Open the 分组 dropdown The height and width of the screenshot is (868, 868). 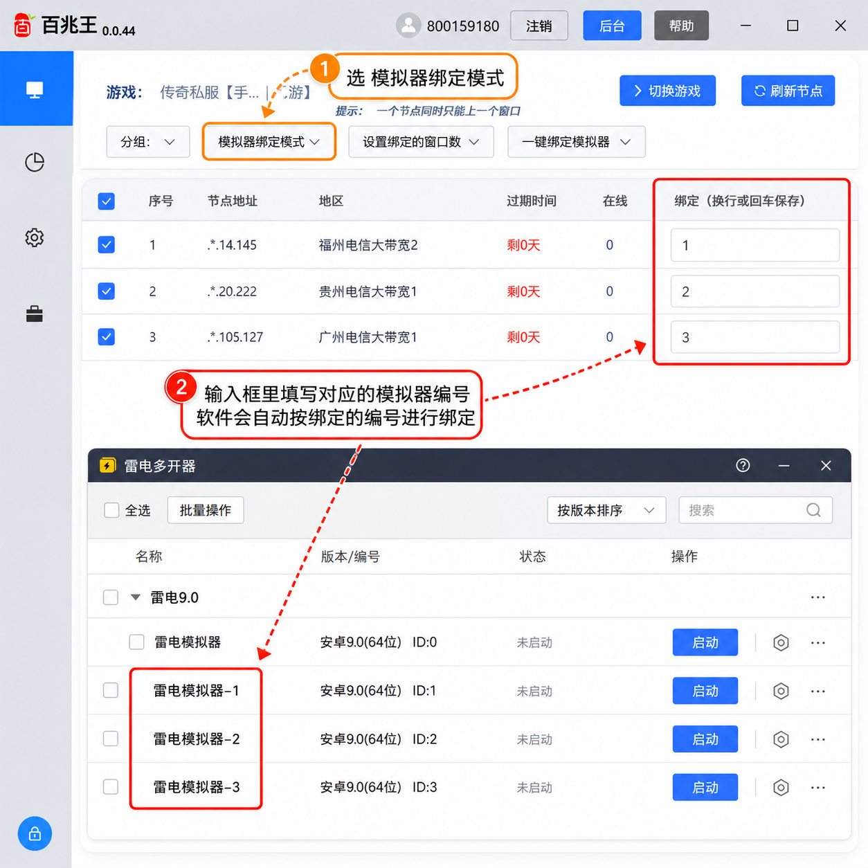pyautogui.click(x=148, y=142)
